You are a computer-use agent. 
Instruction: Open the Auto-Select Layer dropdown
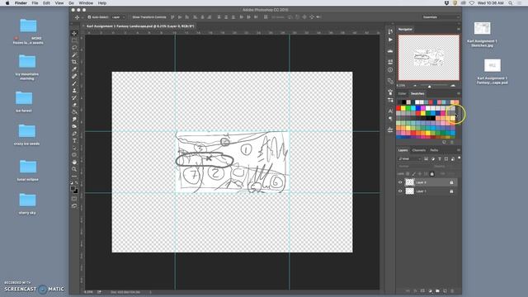tap(118, 16)
